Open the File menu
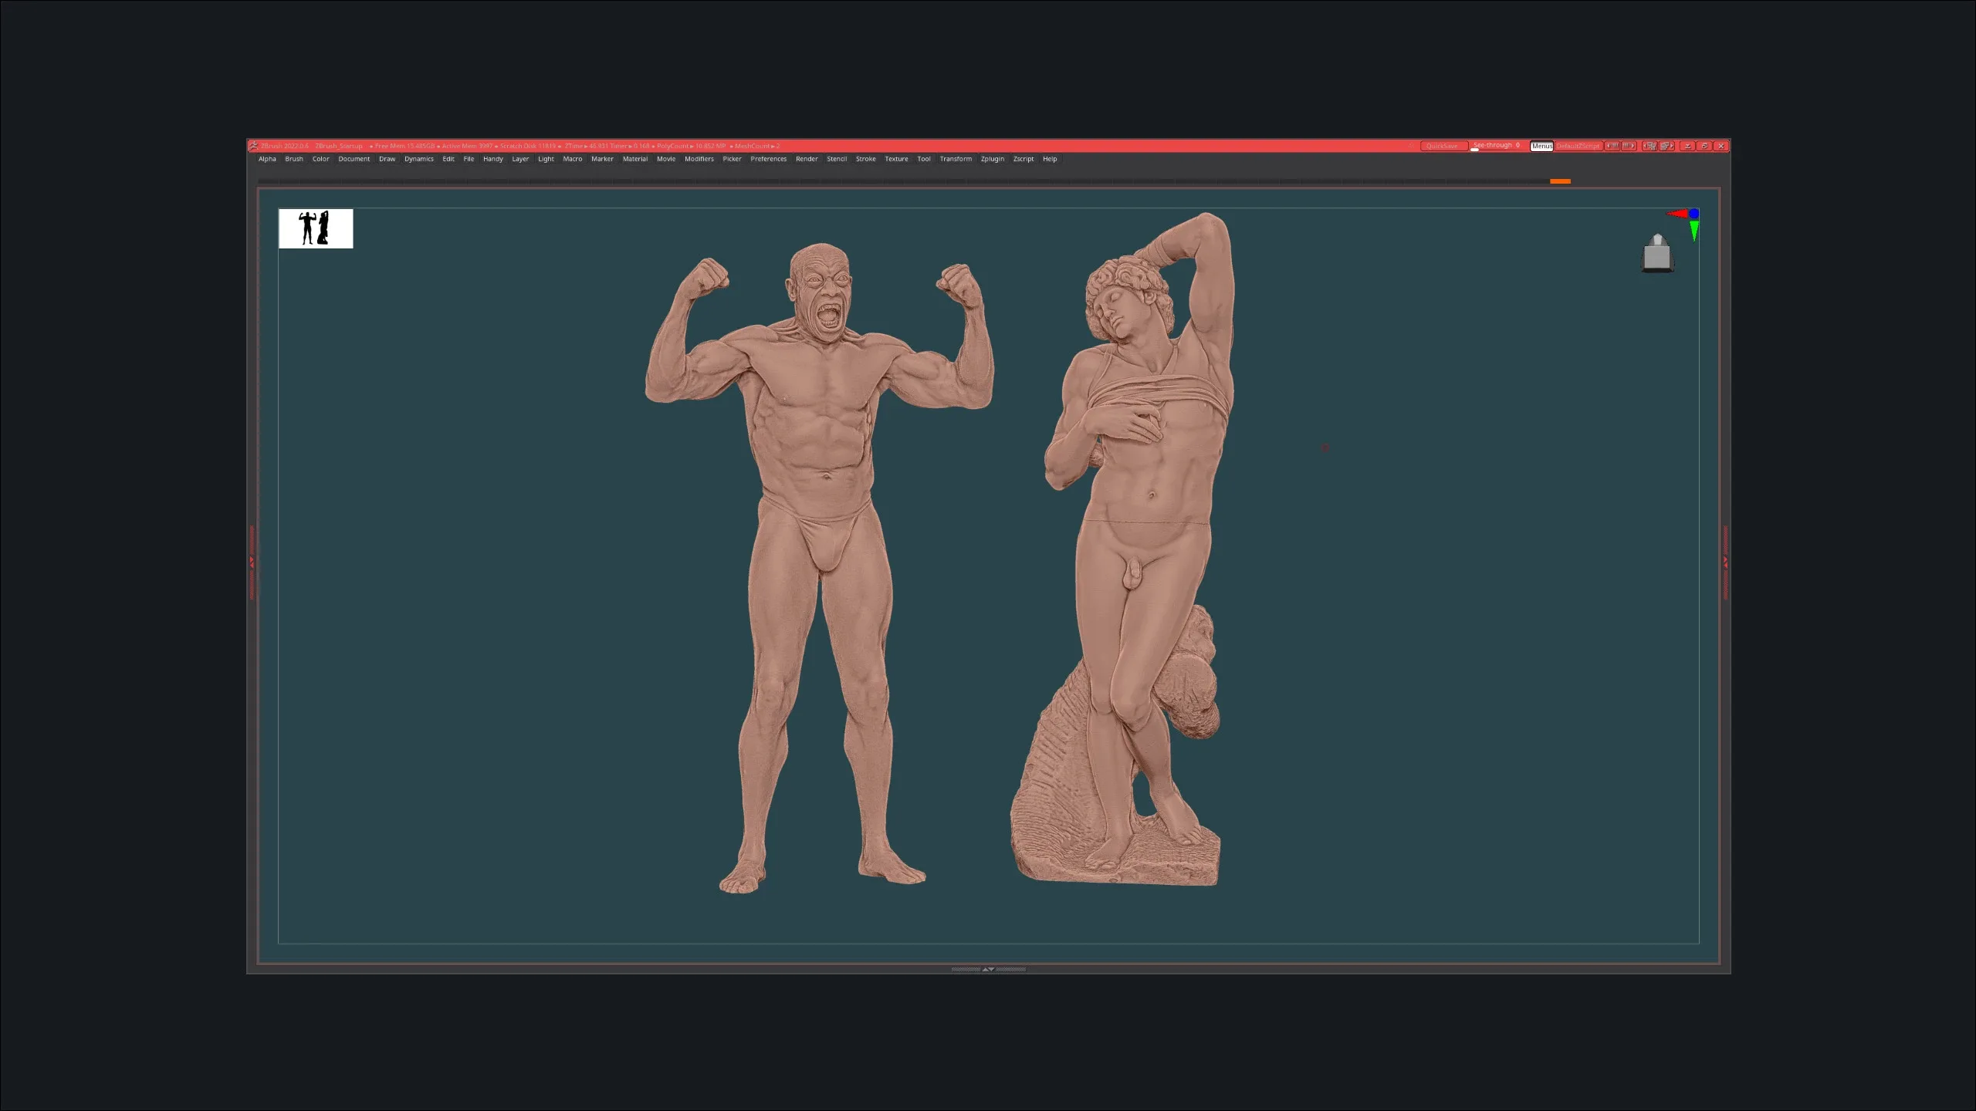This screenshot has width=1976, height=1111. [469, 159]
